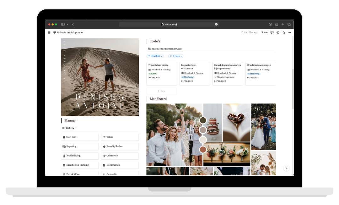Open the page comments icon
This screenshot has width=339, height=205.
point(272,32)
